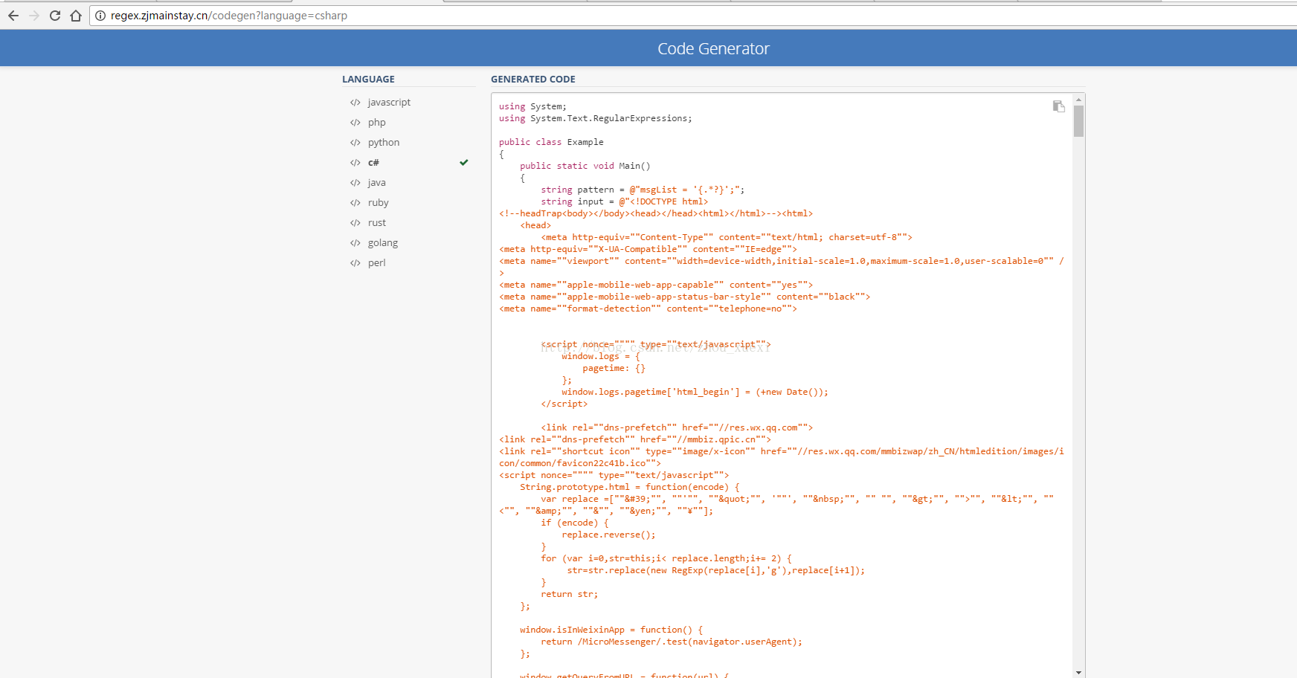Click the 'string pattern' code line

[x=643, y=190]
